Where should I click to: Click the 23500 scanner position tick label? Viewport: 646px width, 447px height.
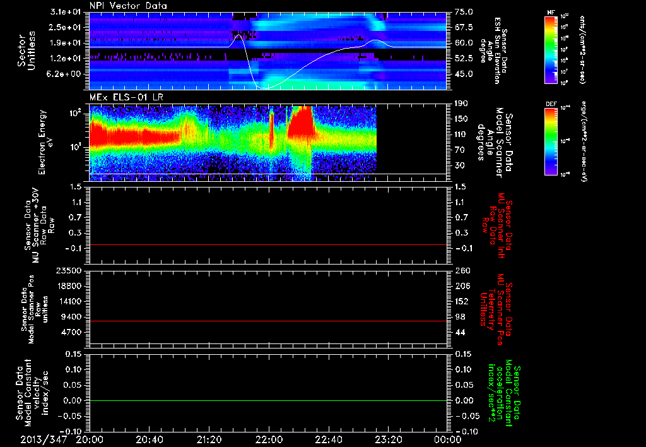tap(69, 270)
